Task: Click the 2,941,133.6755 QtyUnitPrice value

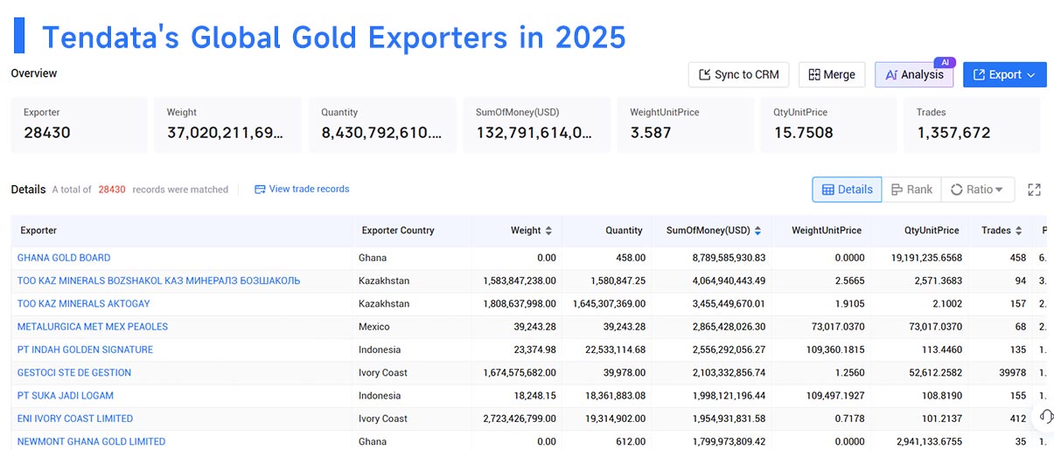Action: click(x=930, y=441)
